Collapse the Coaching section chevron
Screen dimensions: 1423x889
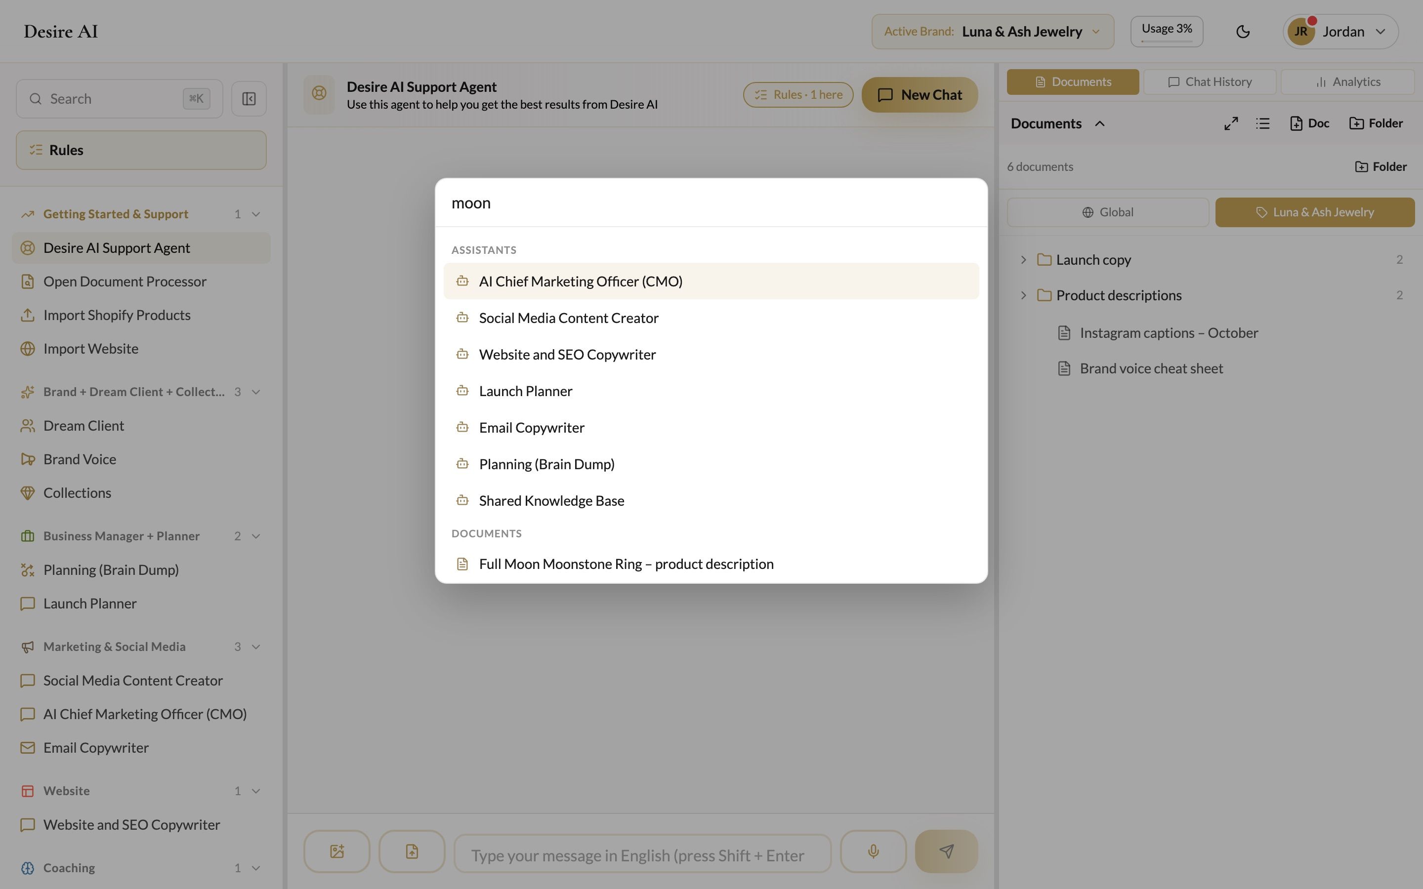256,868
